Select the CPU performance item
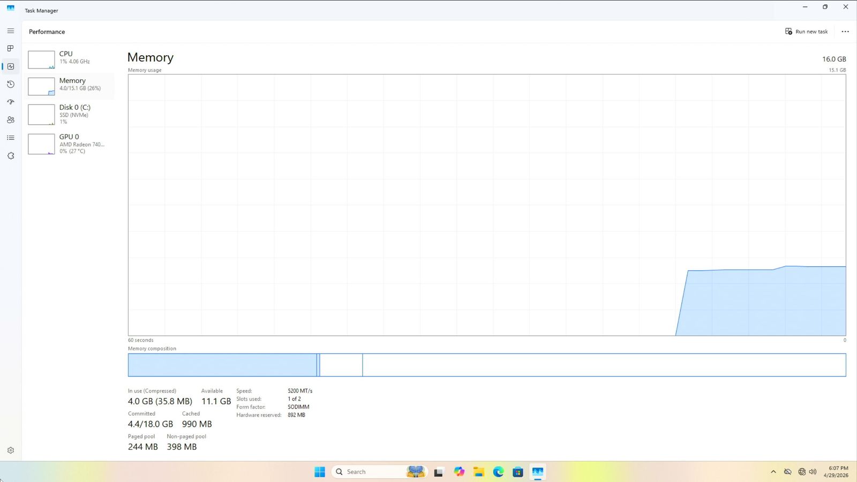The height and width of the screenshot is (482, 857). pyautogui.click(x=71, y=59)
